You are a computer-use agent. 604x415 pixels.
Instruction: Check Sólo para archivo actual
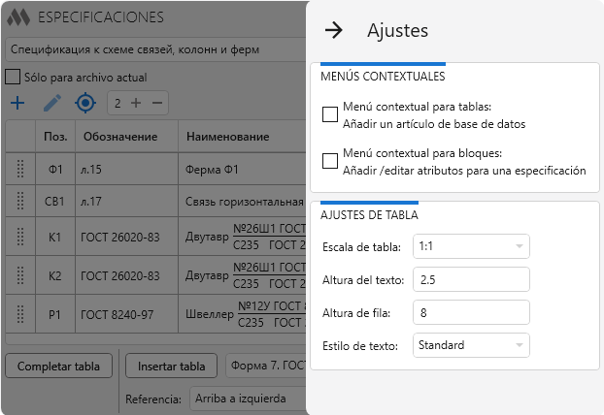(x=13, y=77)
